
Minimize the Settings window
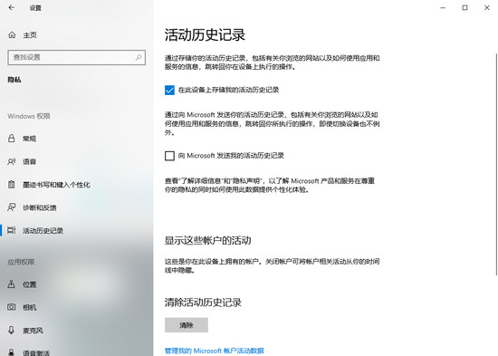point(443,7)
